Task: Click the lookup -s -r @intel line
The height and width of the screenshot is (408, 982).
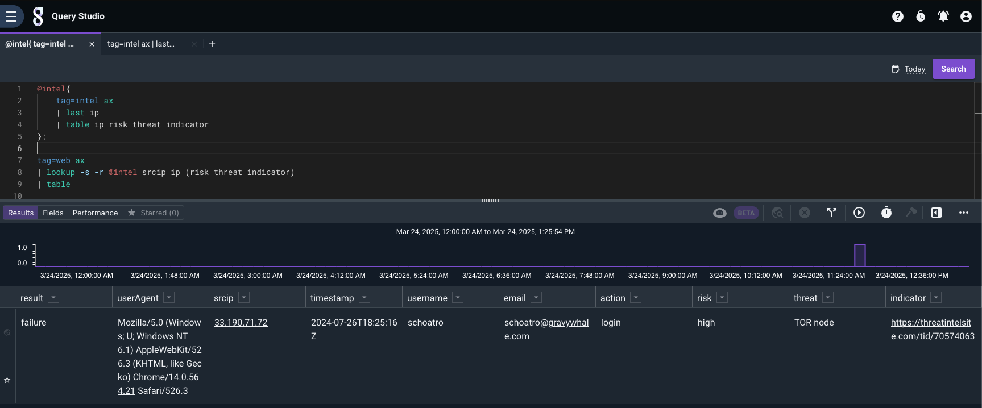Action: pyautogui.click(x=166, y=172)
